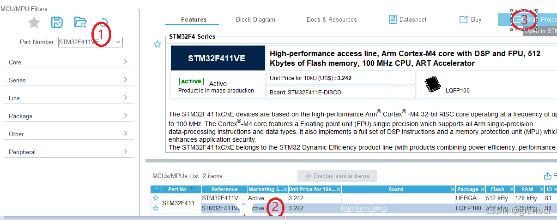Screen dimensions: 557x220
Task: Remove the RAM column with its X
Action: point(541,189)
